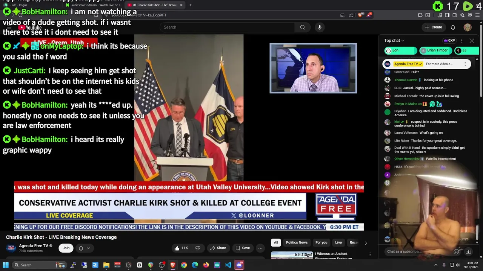Click the Jon chat participant chip
The image size is (483, 271).
click(x=401, y=50)
